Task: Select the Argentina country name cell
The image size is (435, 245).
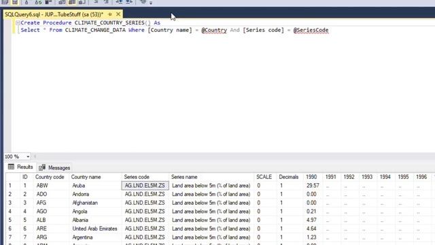Action: [95, 238]
